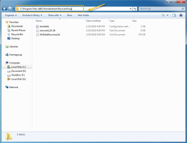Open Recent Places in the sidebar
187x143 pixels.
[x=18, y=30]
